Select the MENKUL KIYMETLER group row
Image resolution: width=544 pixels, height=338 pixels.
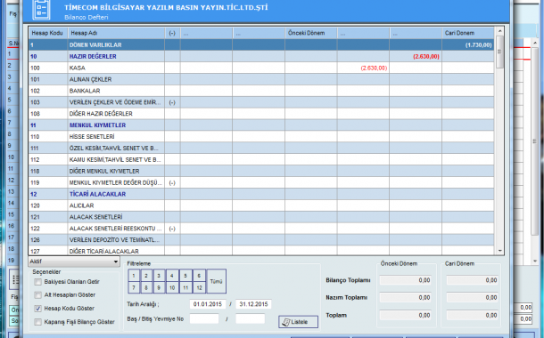261,125
